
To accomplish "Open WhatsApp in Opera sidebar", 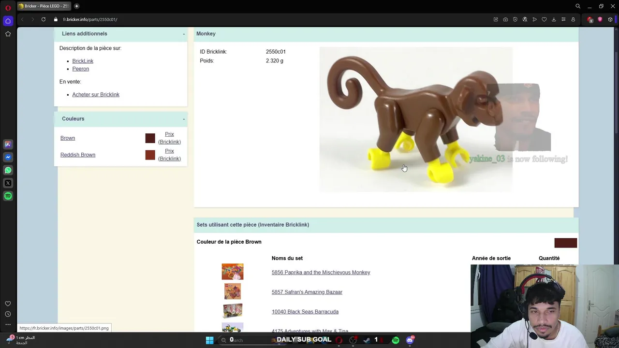I will 8,170.
